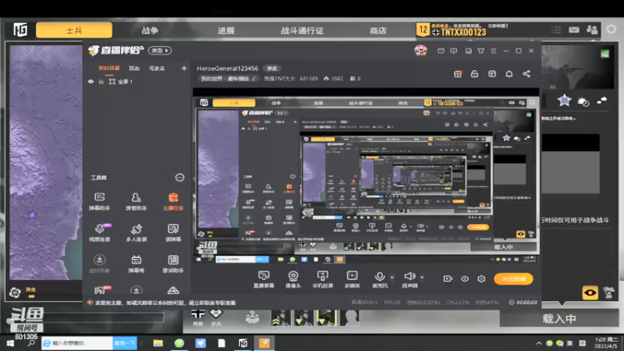The height and width of the screenshot is (351, 624).
Task: Select the 我的场景 scene tab
Action: pos(109,69)
